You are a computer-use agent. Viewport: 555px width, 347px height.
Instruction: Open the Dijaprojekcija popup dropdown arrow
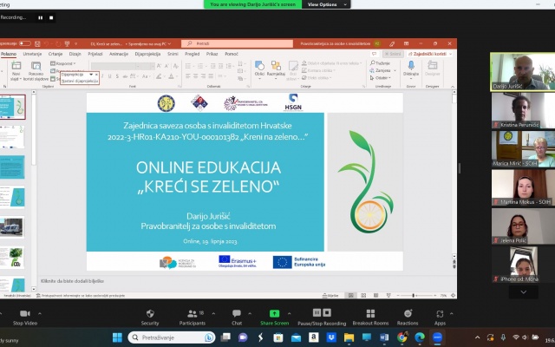click(x=91, y=75)
